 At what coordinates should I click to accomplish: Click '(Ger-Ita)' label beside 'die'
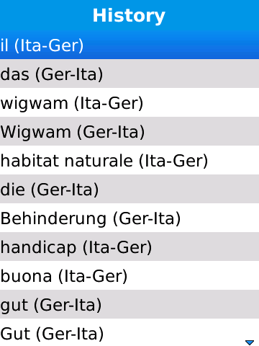point(65,190)
